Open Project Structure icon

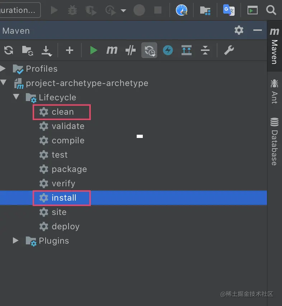pyautogui.click(x=205, y=10)
